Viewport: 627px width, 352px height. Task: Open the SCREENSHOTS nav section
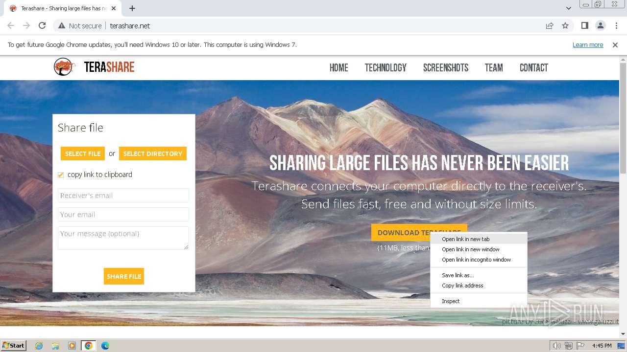446,68
